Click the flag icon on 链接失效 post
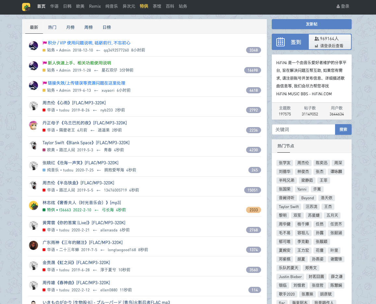 coord(44,83)
